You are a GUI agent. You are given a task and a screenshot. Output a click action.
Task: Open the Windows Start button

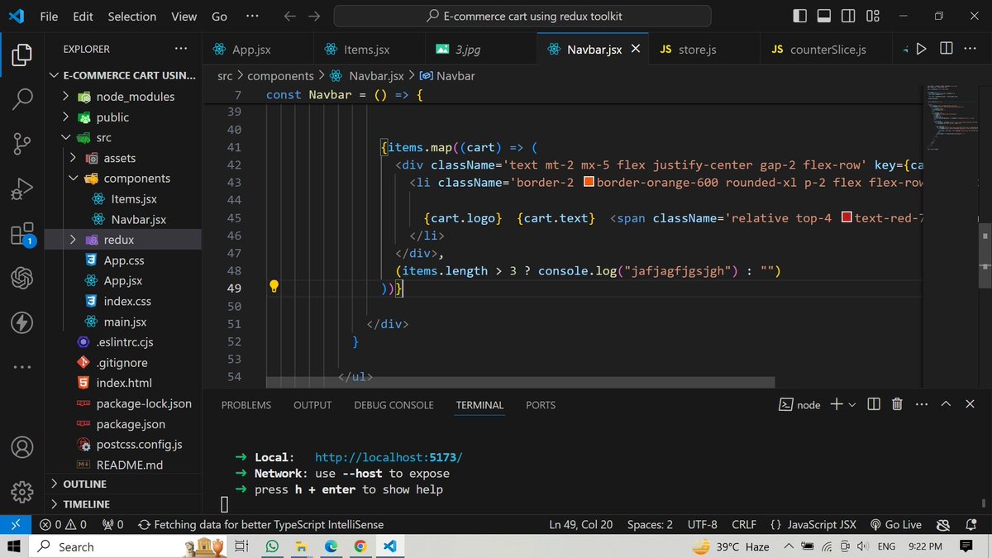pos(14,546)
